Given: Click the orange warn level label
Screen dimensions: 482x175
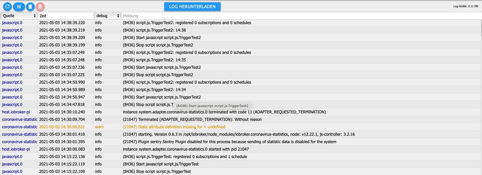Looking at the screenshot, I should (x=99, y=126).
